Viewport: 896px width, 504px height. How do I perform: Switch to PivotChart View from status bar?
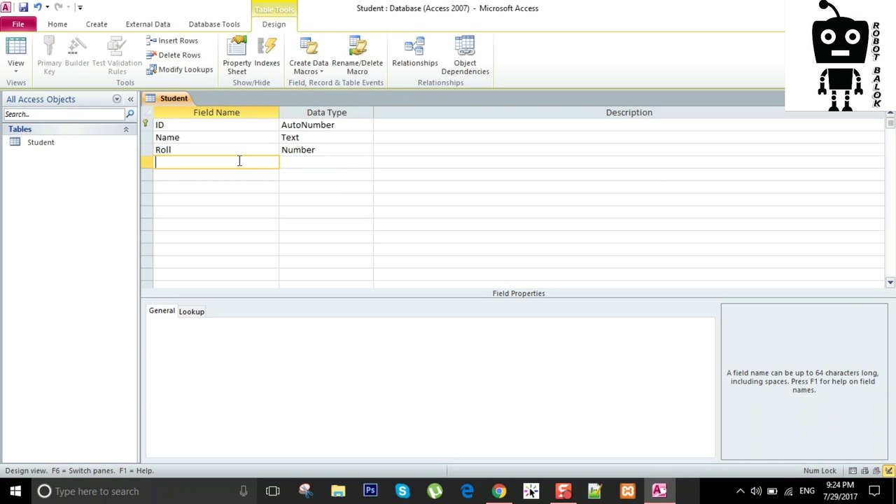coord(876,470)
